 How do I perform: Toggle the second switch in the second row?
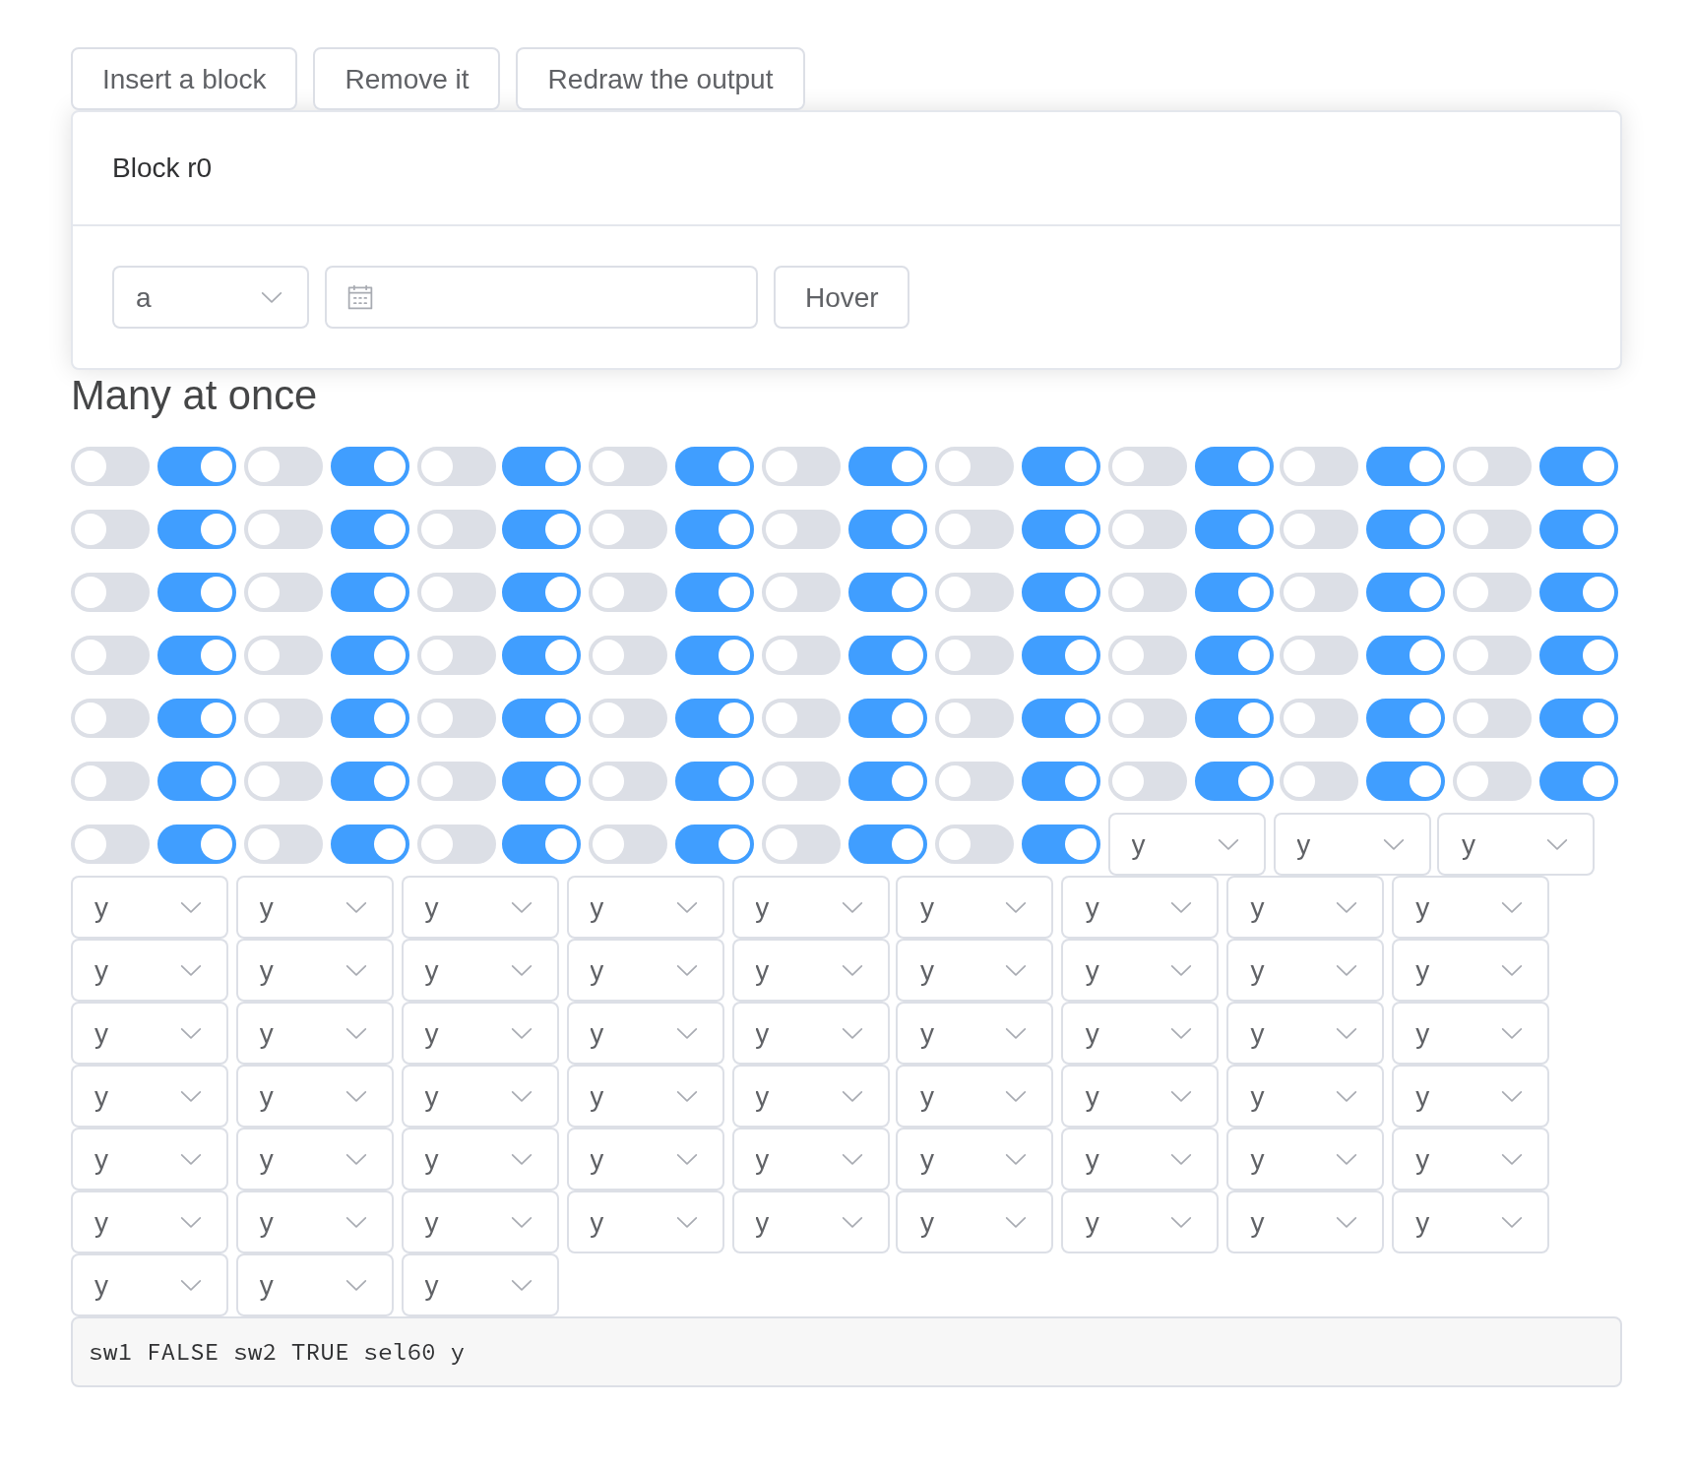(197, 529)
